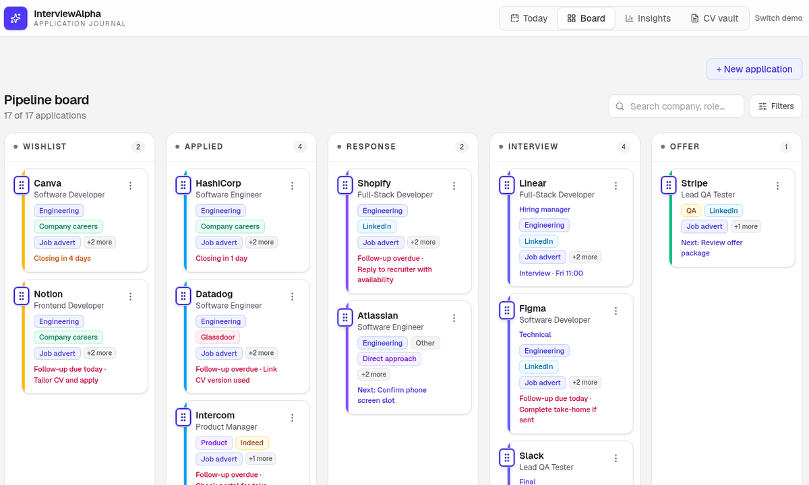Grab the drag handle on Shopify card
Image resolution: width=809 pixels, height=485 pixels.
[345, 185]
